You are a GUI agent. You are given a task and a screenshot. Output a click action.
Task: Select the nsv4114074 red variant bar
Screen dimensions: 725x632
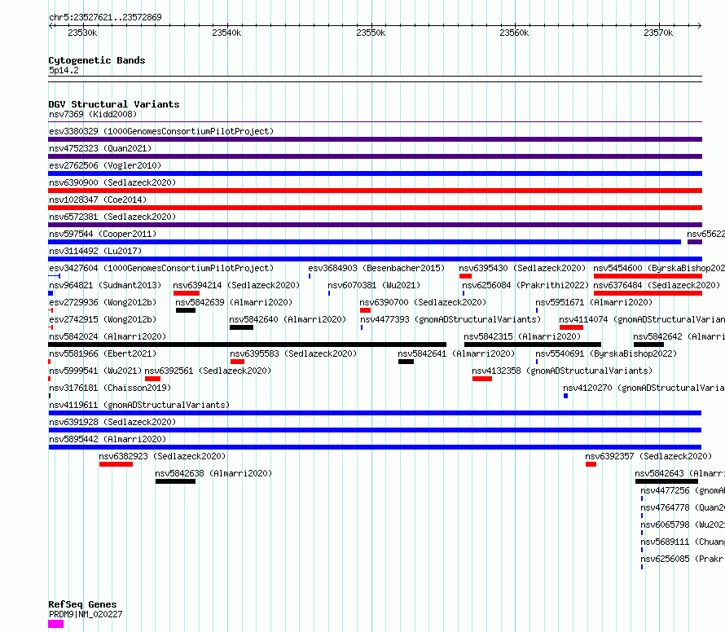pyautogui.click(x=571, y=327)
